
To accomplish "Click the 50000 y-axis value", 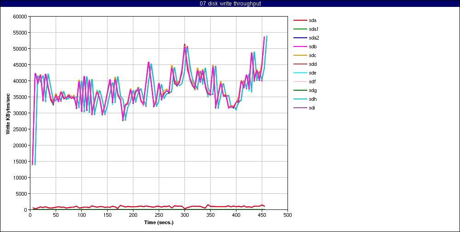I will tap(20, 49).
